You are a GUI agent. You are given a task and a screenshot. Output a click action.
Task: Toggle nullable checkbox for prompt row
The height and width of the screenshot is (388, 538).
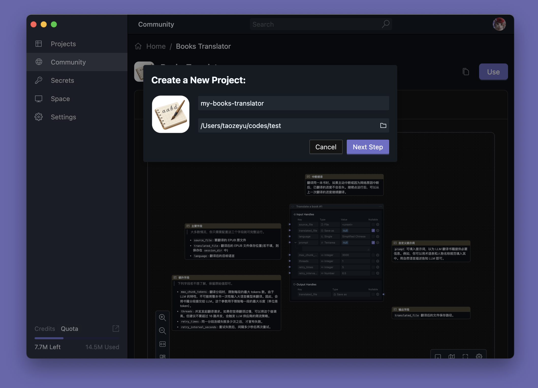click(x=373, y=243)
